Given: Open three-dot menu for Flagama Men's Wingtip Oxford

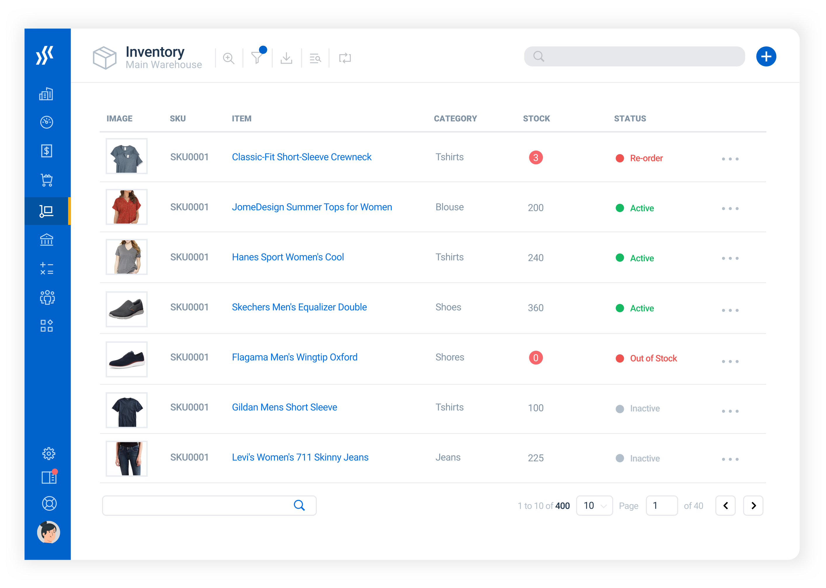Looking at the screenshot, I should [x=730, y=361].
